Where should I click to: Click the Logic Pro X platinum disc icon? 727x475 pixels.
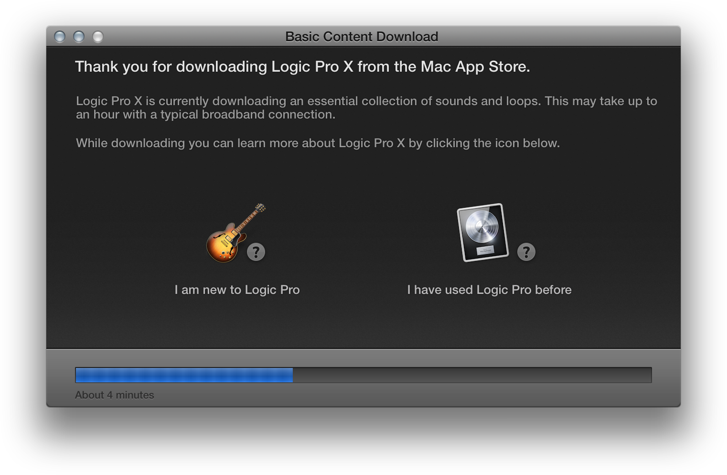(x=483, y=232)
